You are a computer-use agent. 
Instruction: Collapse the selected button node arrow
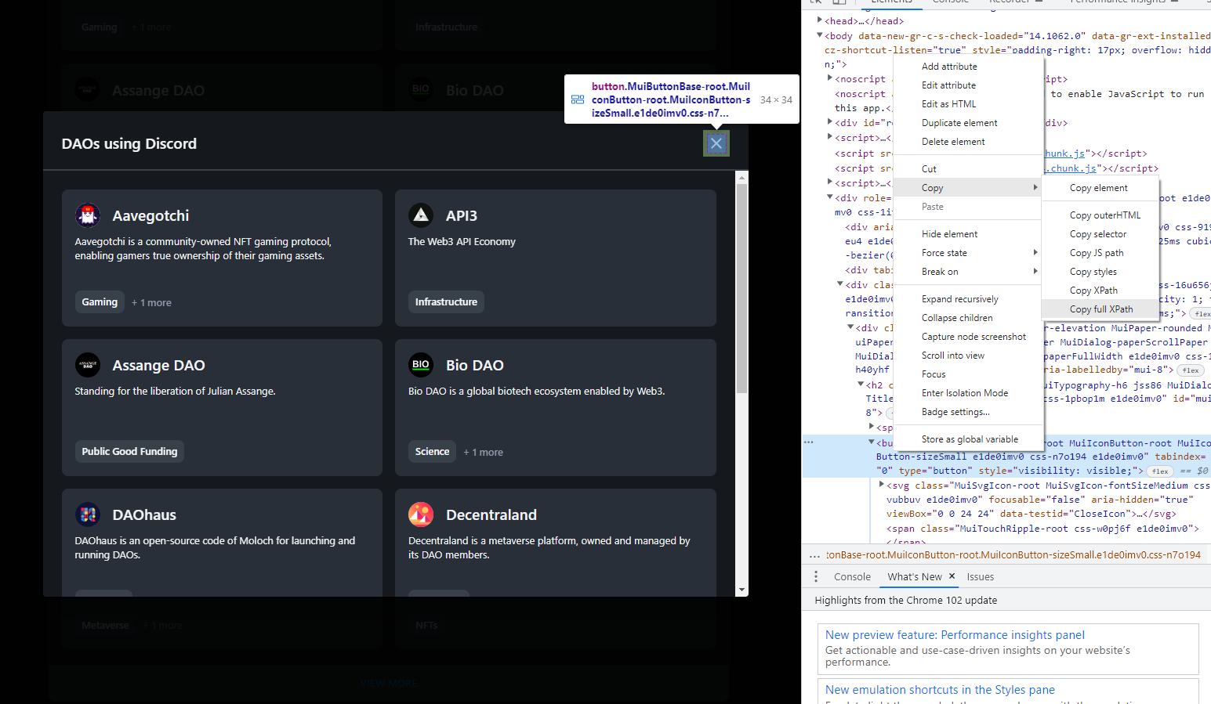point(871,442)
